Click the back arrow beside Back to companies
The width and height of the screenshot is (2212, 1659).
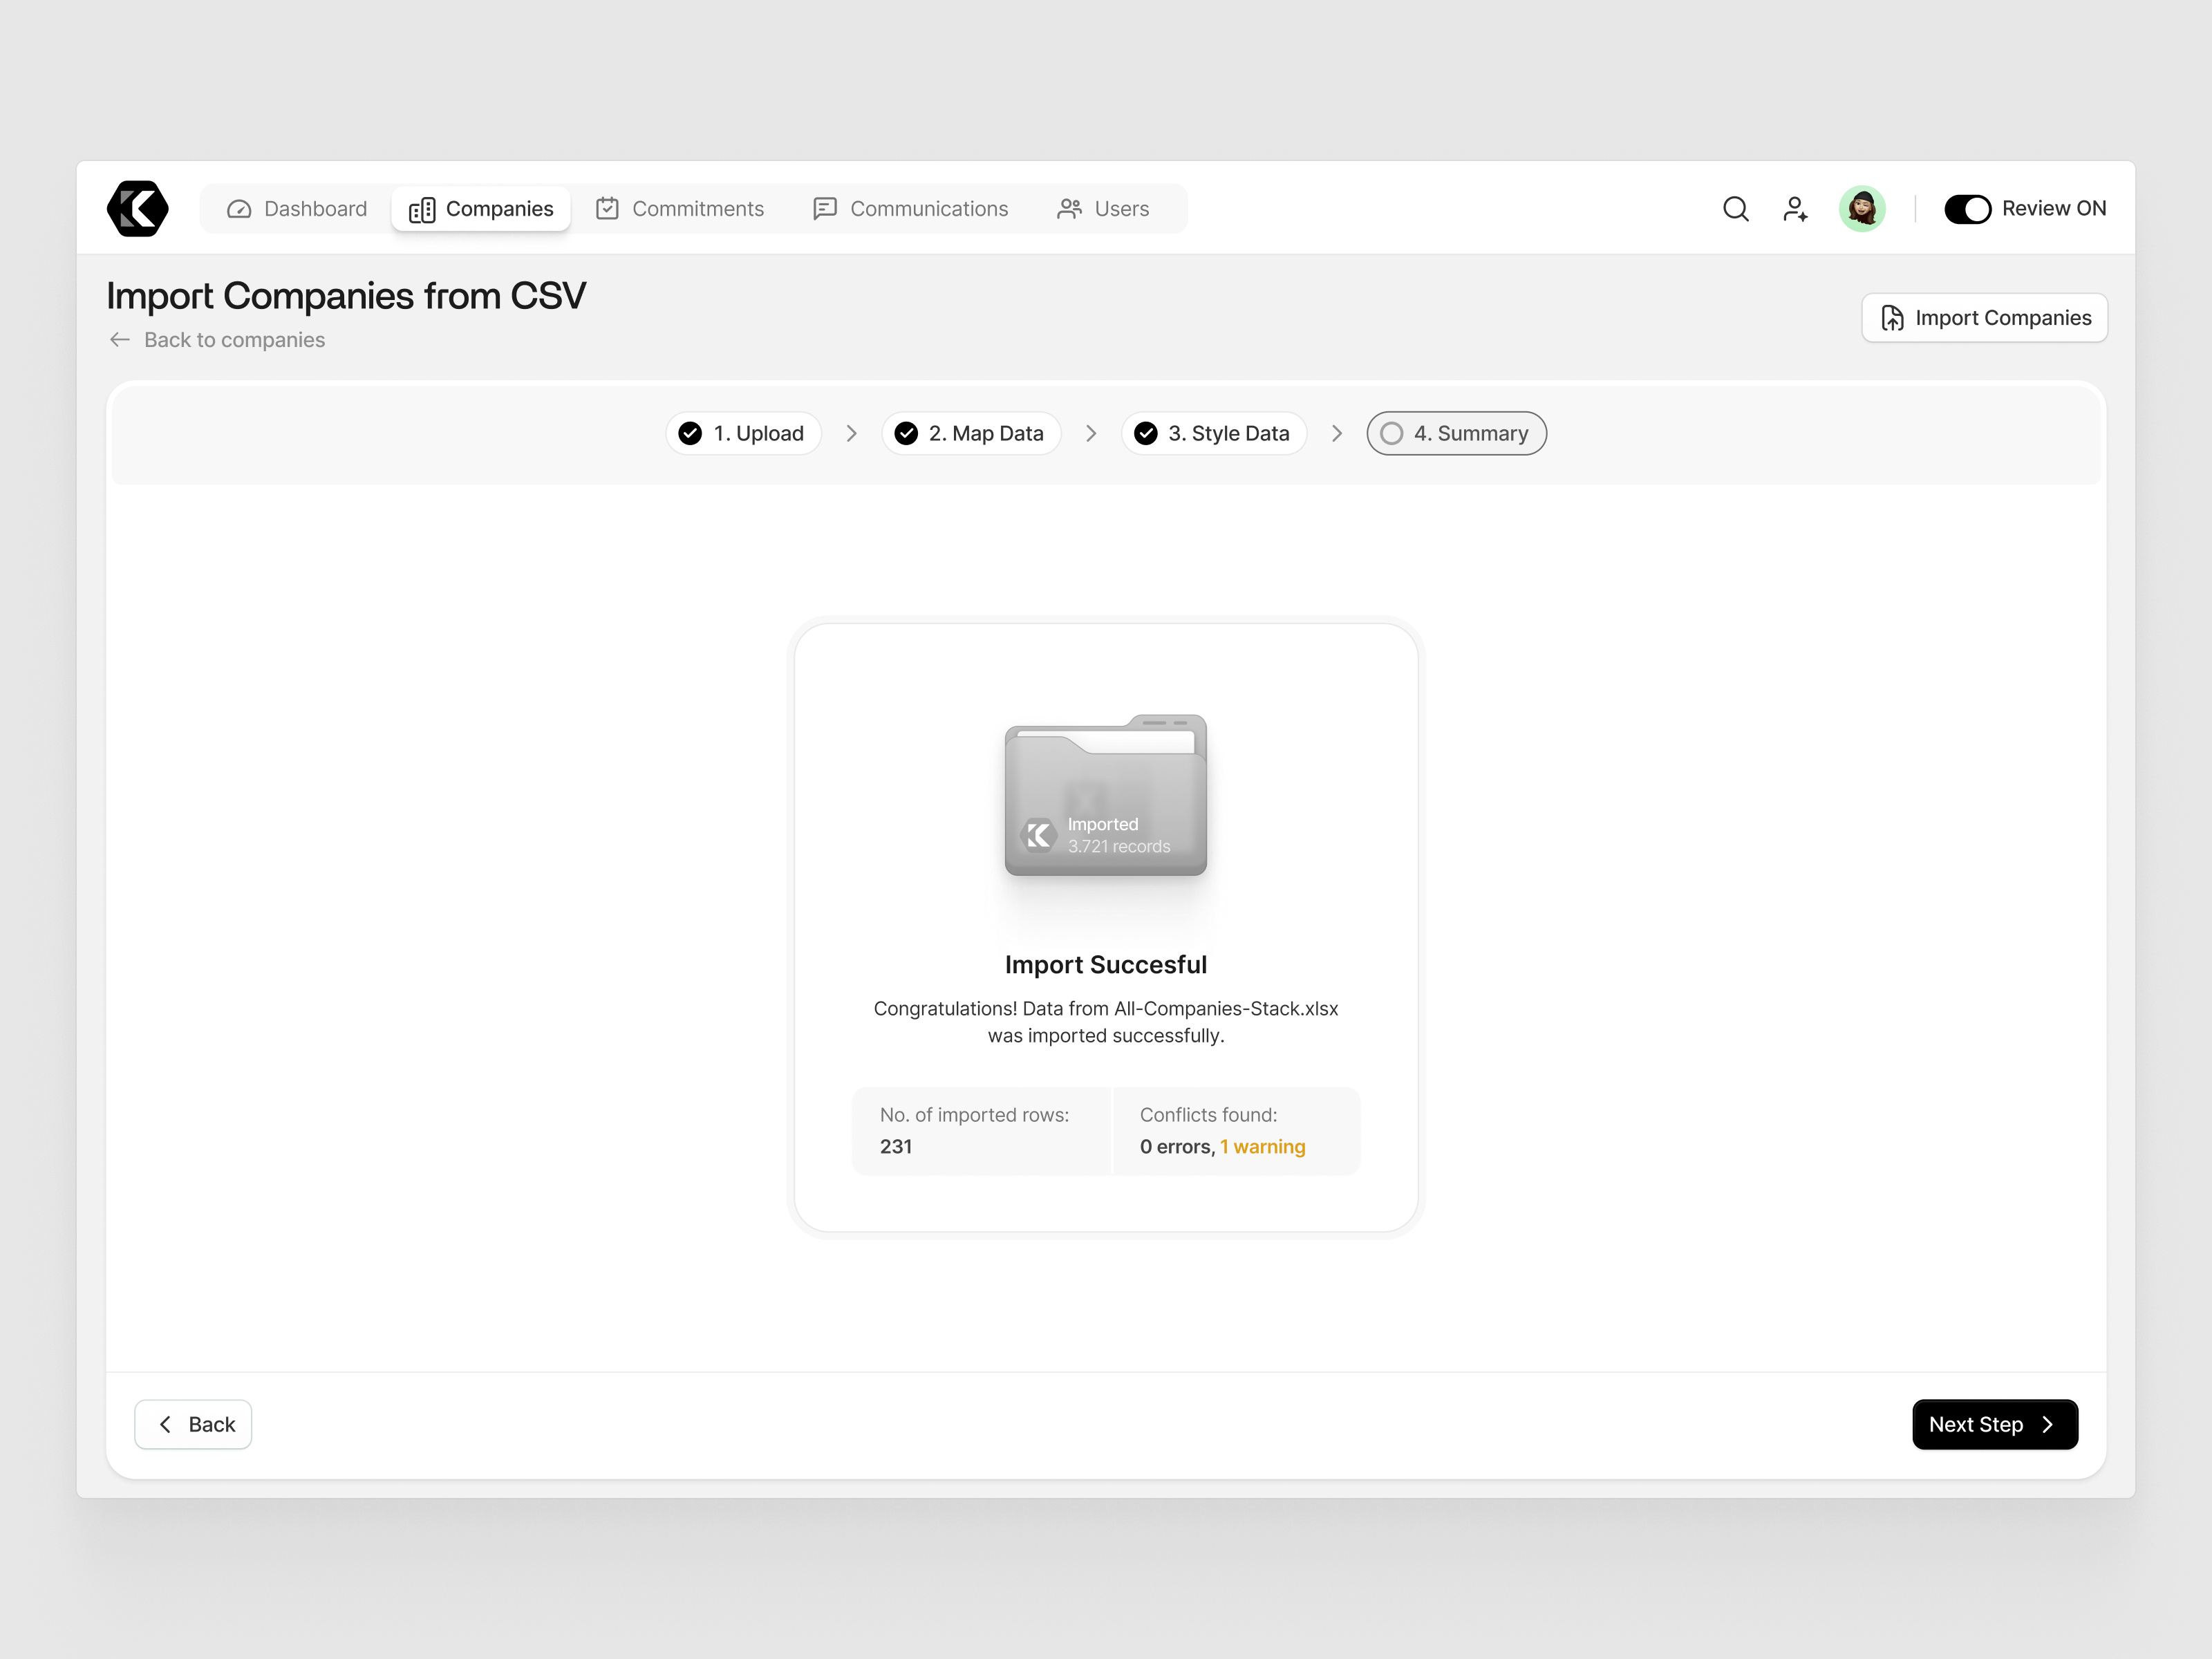tap(120, 340)
